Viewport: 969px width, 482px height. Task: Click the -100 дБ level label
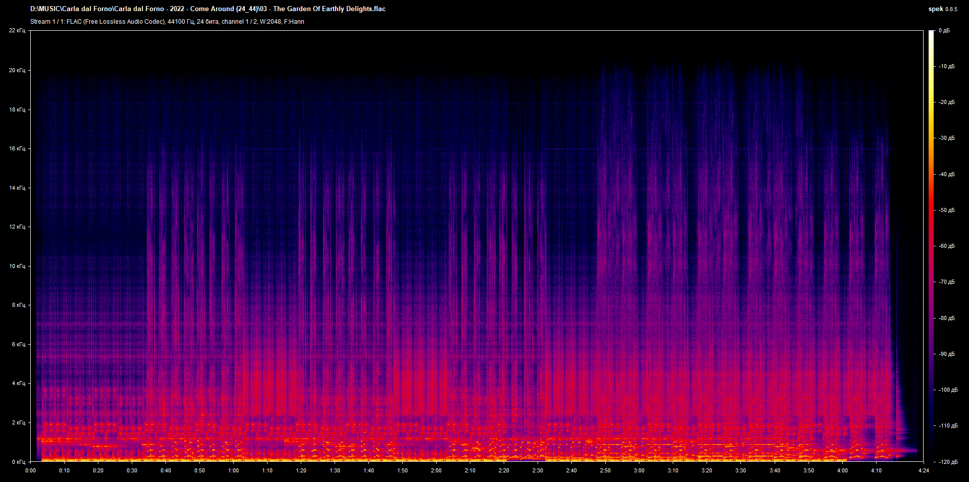(x=948, y=390)
